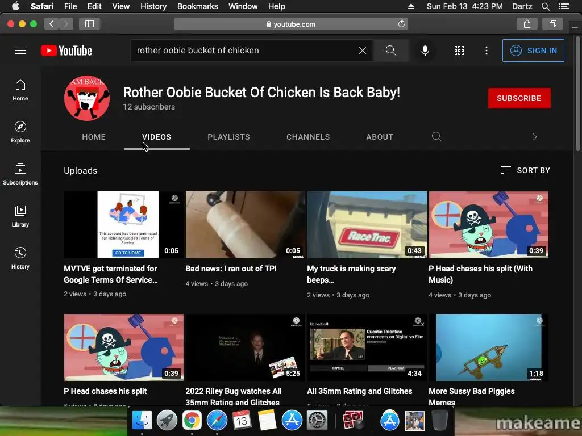582x436 pixels.
Task: Click the 'Uploads' section heading
Action: click(81, 170)
